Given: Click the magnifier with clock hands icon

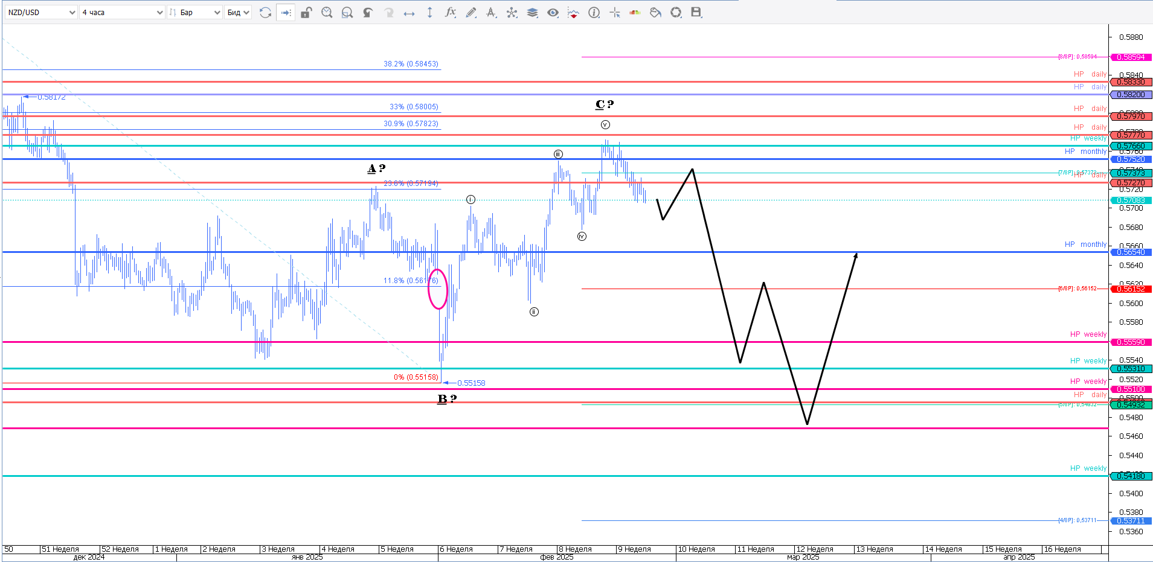Looking at the screenshot, I should pyautogui.click(x=327, y=13).
